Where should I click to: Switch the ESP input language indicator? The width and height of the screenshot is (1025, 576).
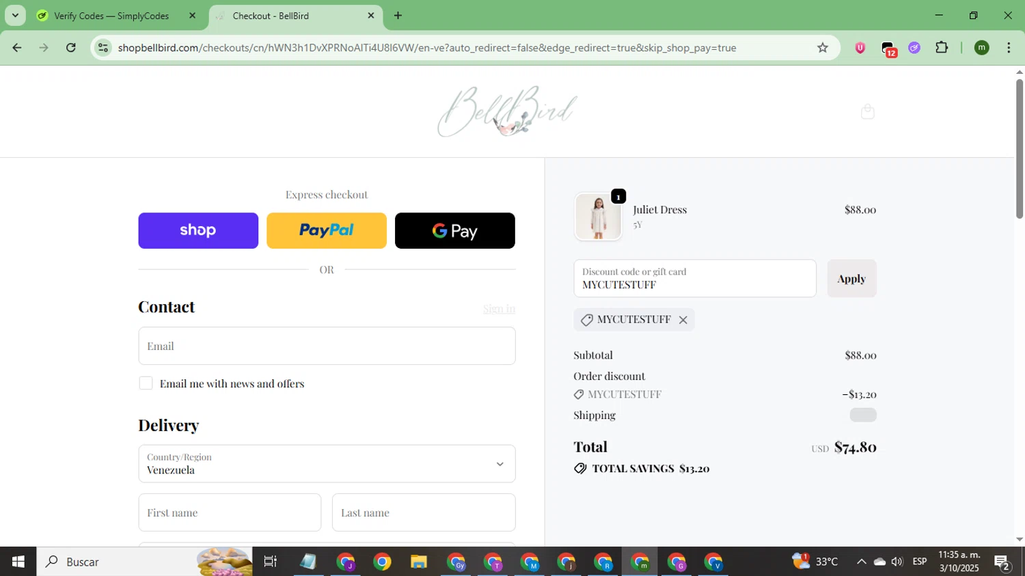(x=920, y=562)
